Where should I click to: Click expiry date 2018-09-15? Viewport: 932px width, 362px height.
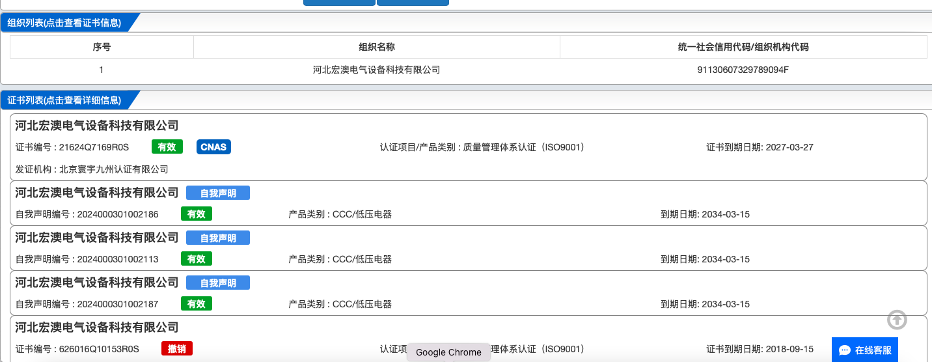coord(789,349)
